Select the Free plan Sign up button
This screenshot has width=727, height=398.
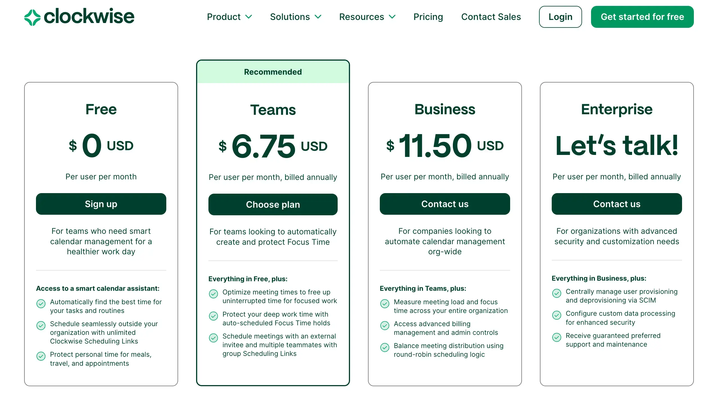coord(101,204)
